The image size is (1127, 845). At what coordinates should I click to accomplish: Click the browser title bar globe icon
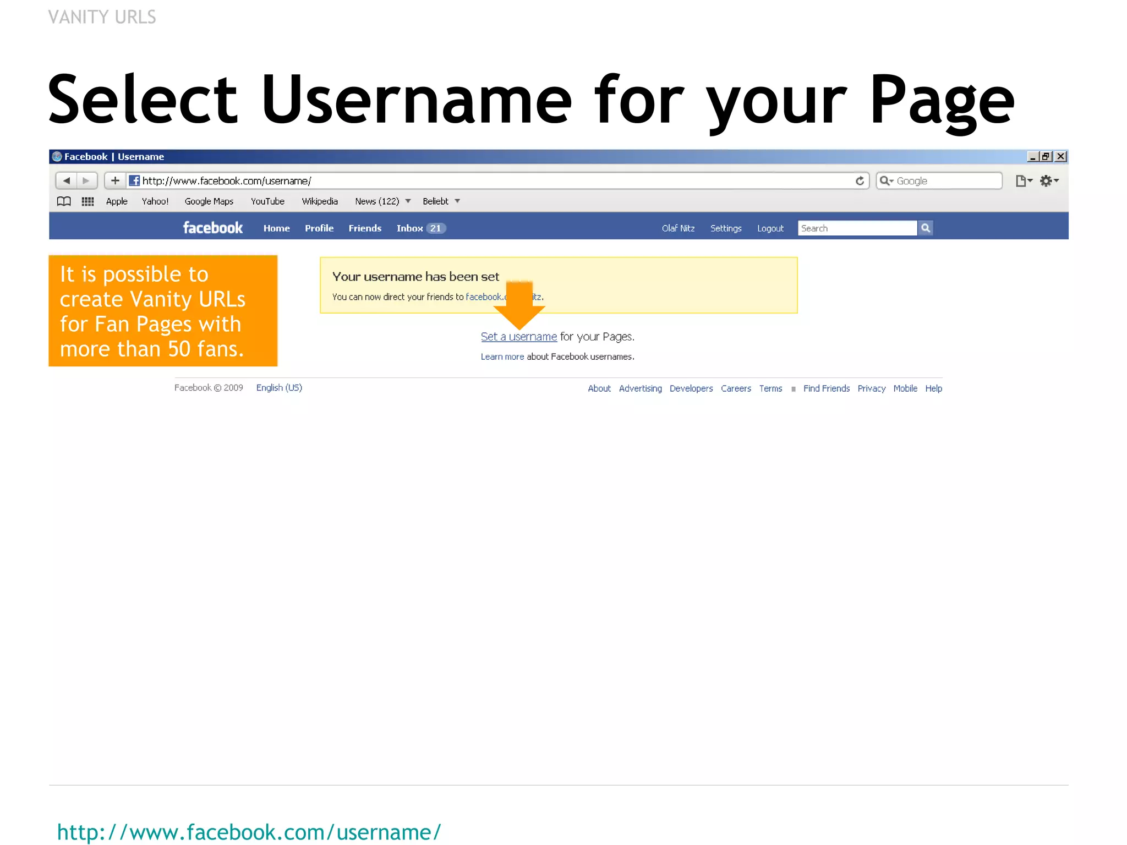coord(57,157)
